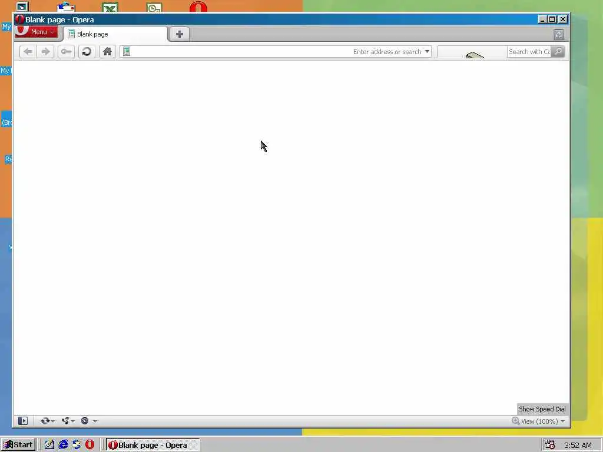Launch Opera from quick launch bar
603x452 pixels.
click(x=90, y=445)
